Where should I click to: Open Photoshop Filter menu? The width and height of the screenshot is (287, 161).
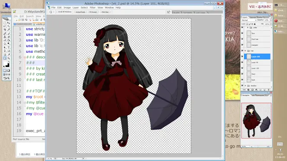pos(93,7)
